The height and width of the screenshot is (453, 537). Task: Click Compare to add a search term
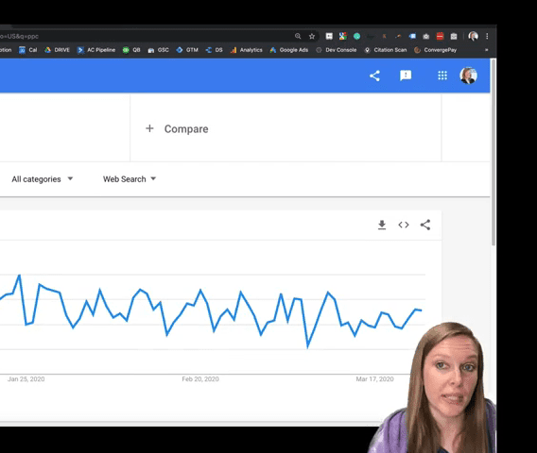point(177,129)
